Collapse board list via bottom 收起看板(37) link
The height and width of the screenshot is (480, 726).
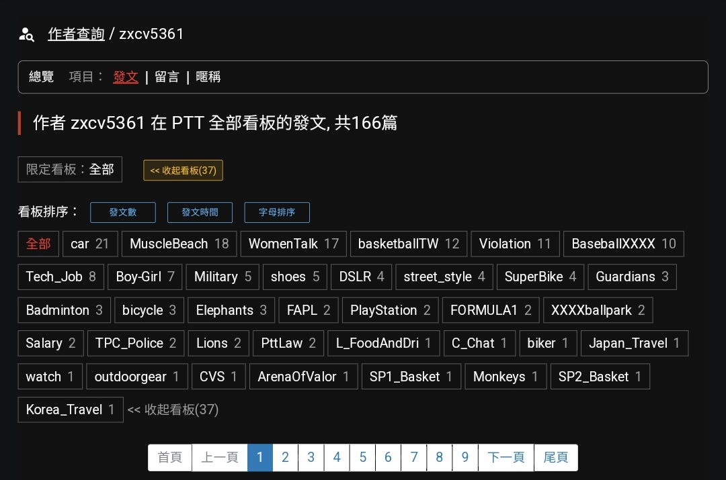[173, 410]
